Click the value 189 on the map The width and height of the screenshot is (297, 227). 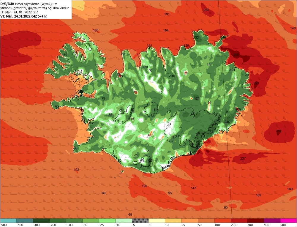point(290,189)
